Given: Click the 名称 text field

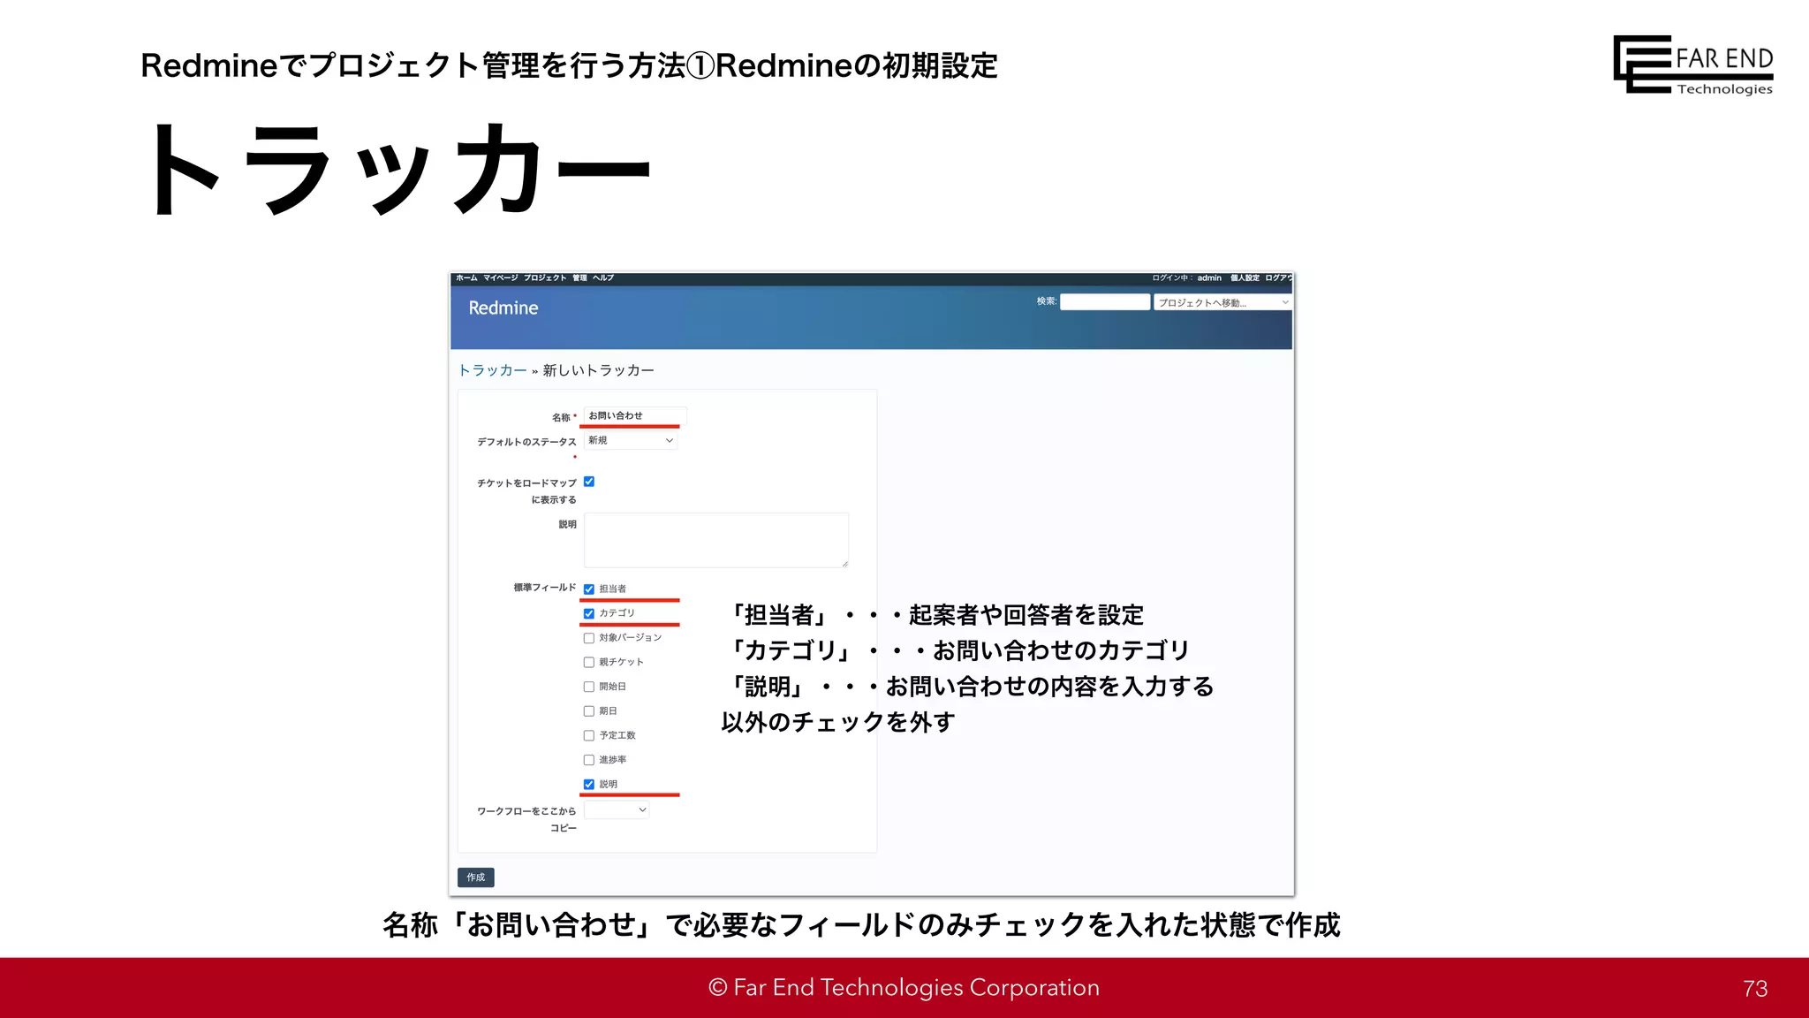Looking at the screenshot, I should click(635, 415).
